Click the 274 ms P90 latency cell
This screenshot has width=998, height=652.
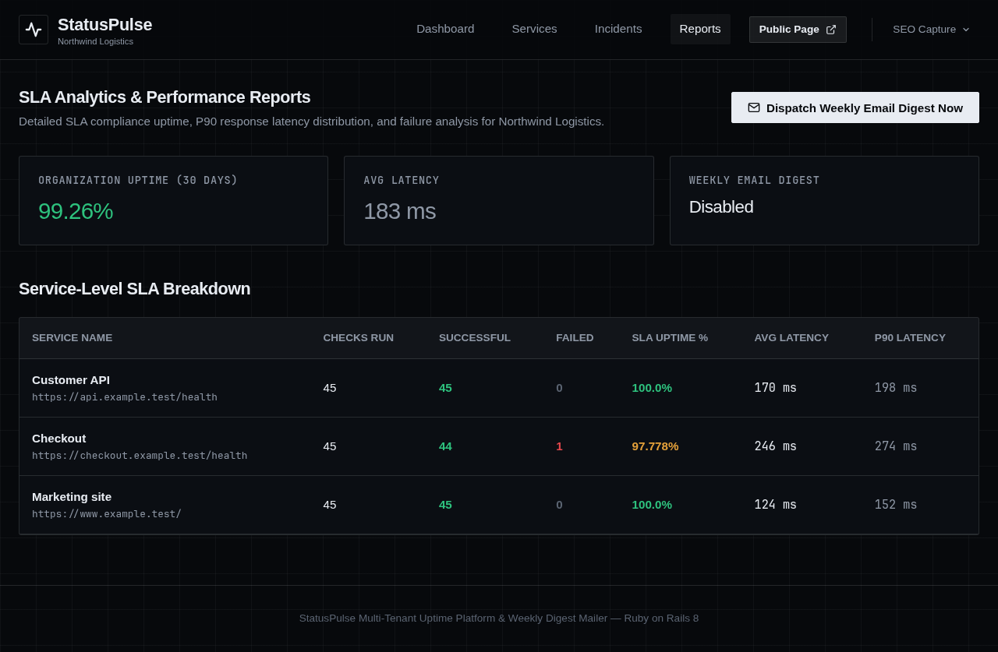(896, 446)
